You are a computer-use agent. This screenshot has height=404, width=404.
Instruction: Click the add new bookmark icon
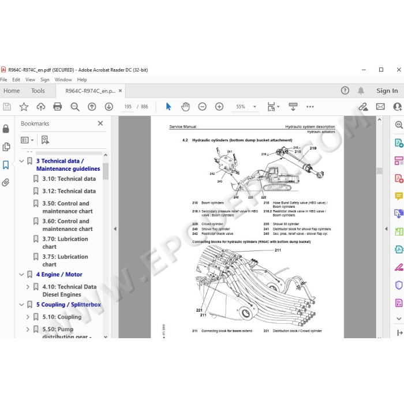point(45,140)
